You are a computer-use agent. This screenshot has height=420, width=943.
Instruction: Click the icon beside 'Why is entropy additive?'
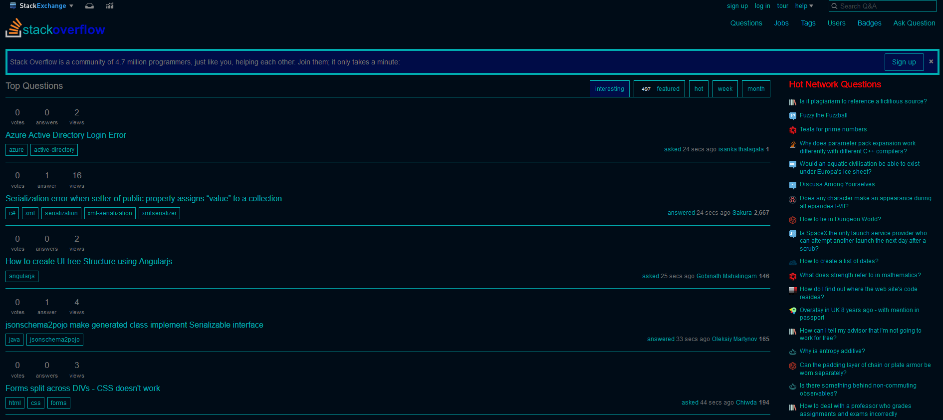point(792,352)
